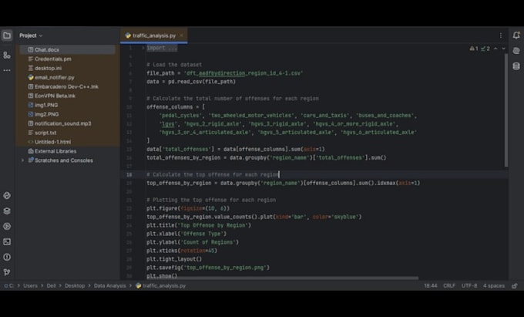The width and height of the screenshot is (524, 317).
Task: Expand Scratches and Consoles node
Action: (x=29, y=160)
